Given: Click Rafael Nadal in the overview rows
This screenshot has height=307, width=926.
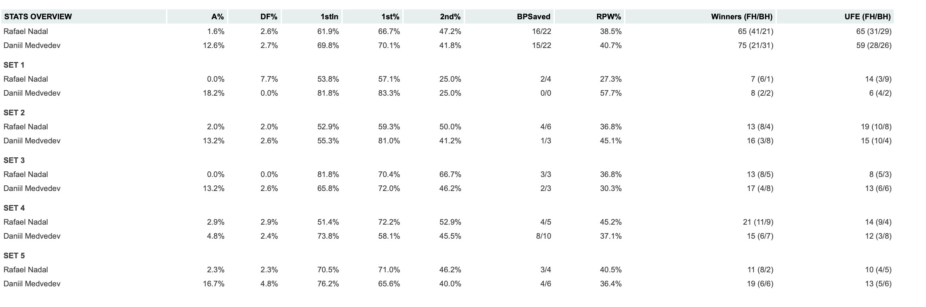Looking at the screenshot, I should point(26,32).
